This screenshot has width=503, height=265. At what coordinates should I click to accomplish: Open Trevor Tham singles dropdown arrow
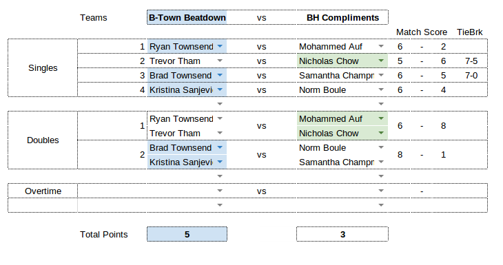tap(220, 61)
